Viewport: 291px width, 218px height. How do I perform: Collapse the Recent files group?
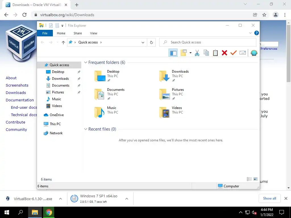(86, 129)
